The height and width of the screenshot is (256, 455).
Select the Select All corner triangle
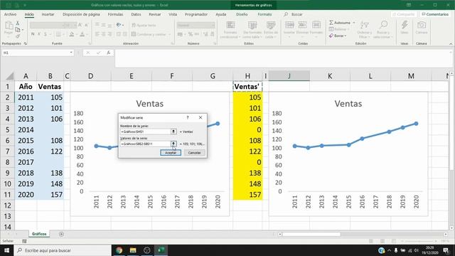[x=10, y=76]
